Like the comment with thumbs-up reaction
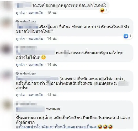Image resolution: width=138 pixels, height=131 pixels. pos(20,38)
